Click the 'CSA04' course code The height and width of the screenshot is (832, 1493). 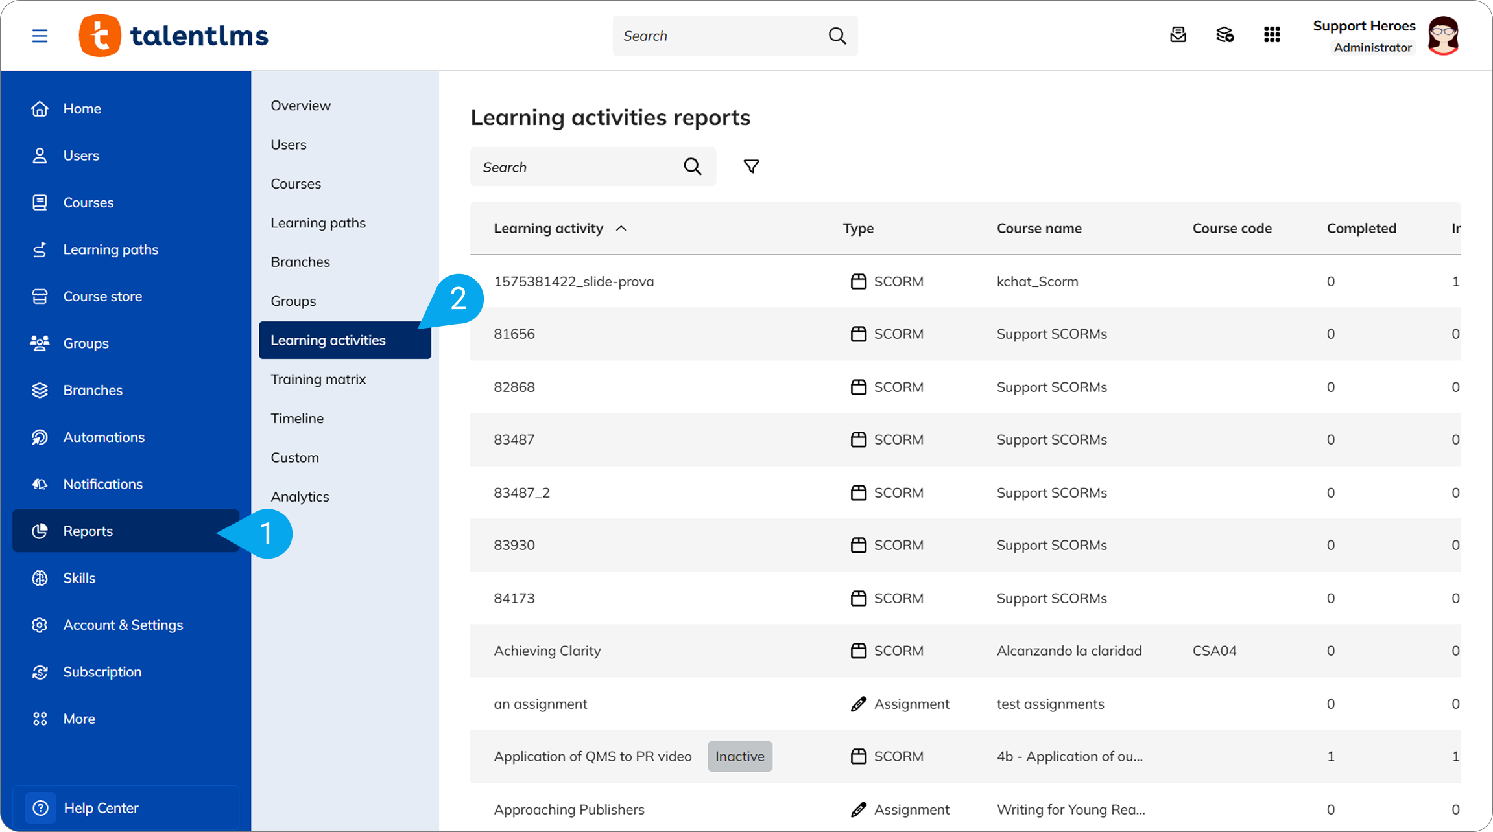tap(1214, 651)
